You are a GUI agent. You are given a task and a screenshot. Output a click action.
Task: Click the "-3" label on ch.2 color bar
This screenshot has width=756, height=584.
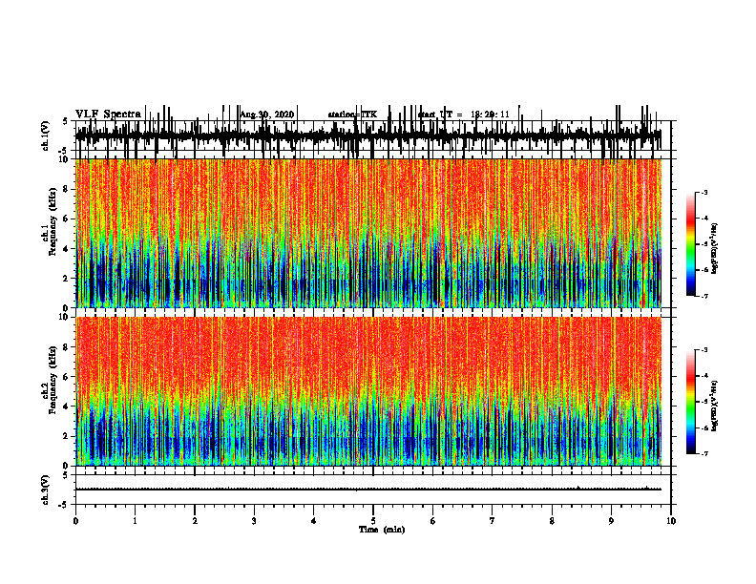(704, 350)
